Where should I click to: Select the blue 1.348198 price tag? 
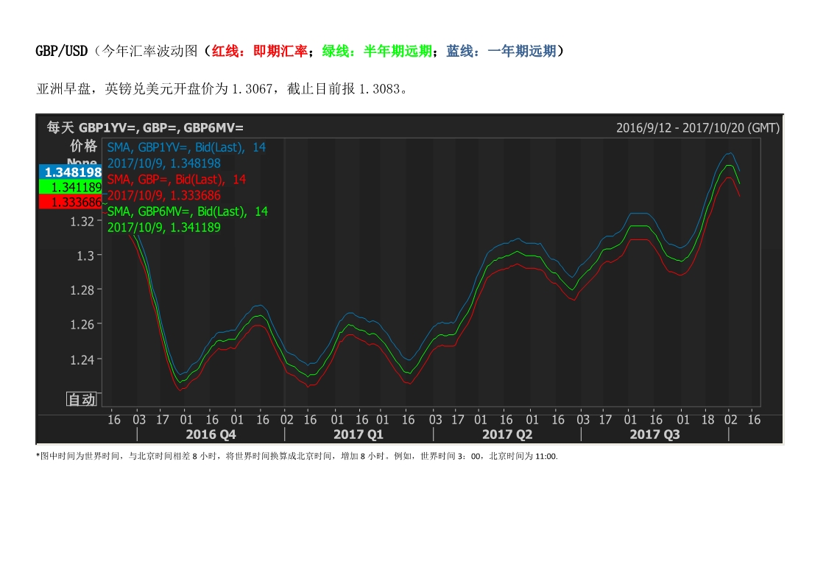tap(71, 172)
